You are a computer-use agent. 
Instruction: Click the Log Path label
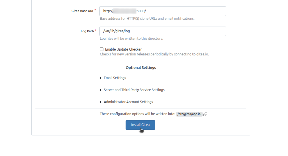click(87, 31)
